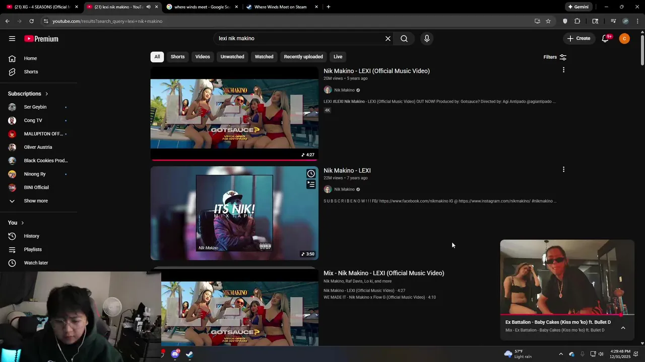Select the Shorts filter chip

pos(177,57)
